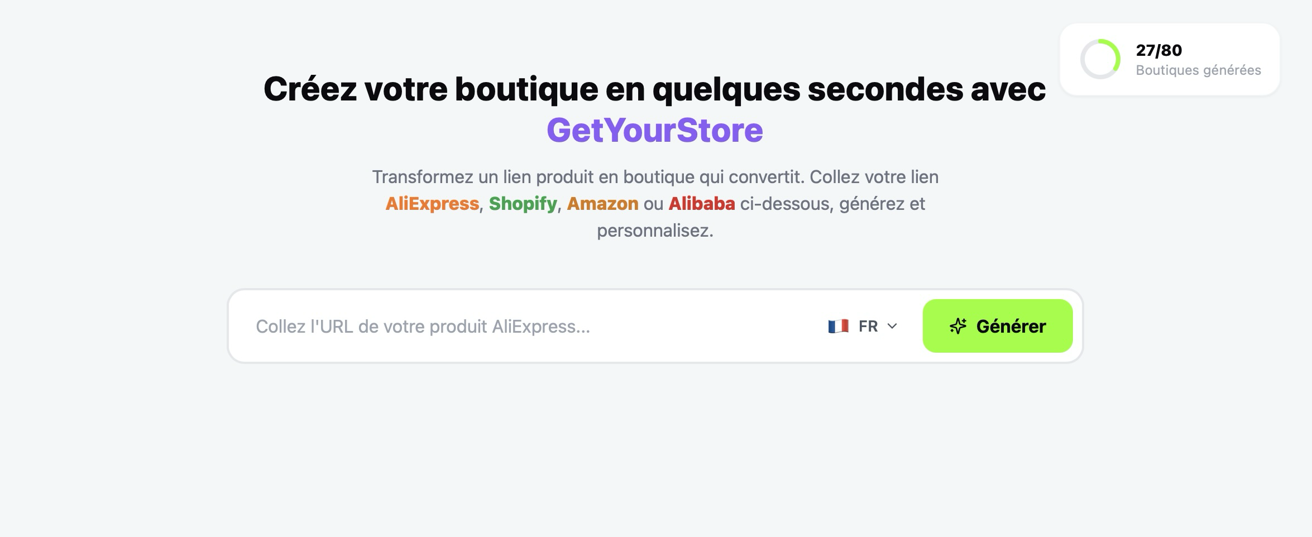
Task: Click the 27/80 counter text
Action: point(1159,50)
